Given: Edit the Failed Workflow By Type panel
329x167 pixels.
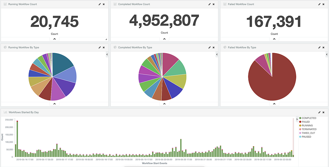Looking at the screenshot, I should (319, 47).
